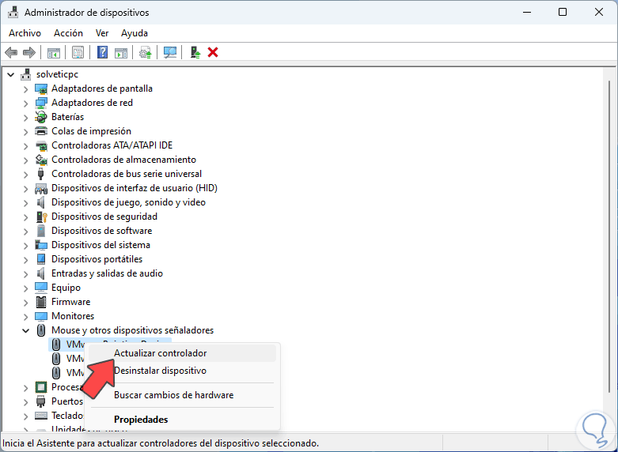
Task: Click the HID dispositivos de interfaz icon
Action: point(41,188)
